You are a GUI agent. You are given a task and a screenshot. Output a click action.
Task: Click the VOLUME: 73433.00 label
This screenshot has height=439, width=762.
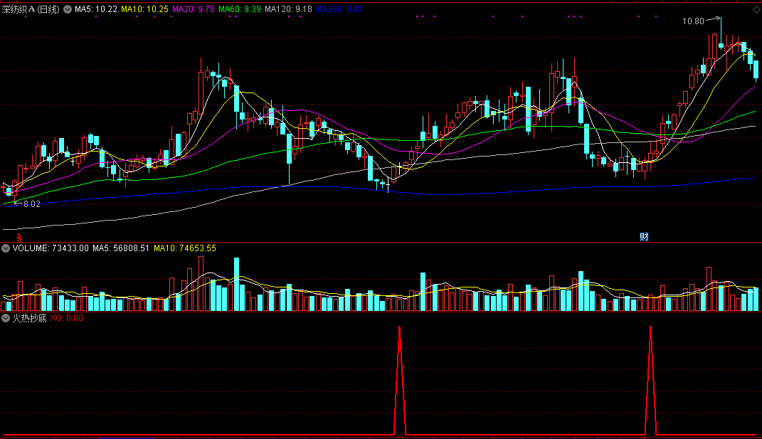tap(51, 248)
